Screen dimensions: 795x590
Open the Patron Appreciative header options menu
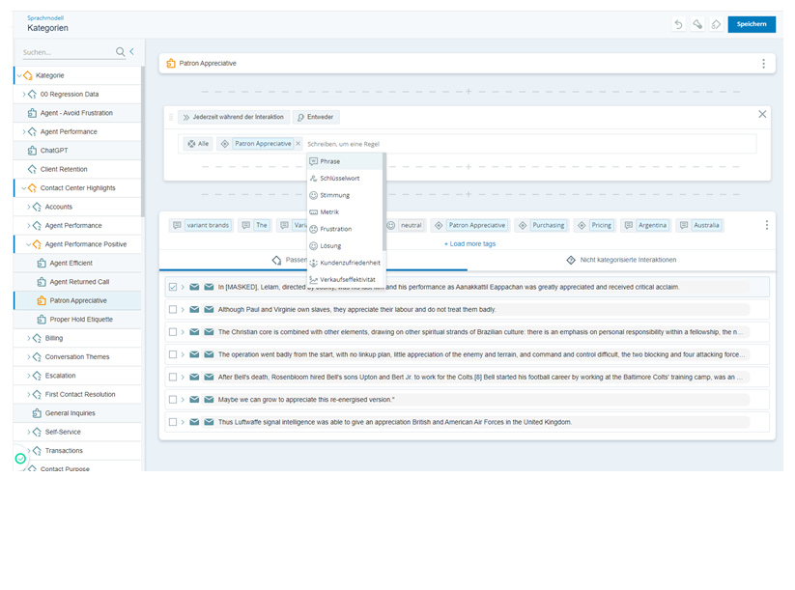click(763, 64)
